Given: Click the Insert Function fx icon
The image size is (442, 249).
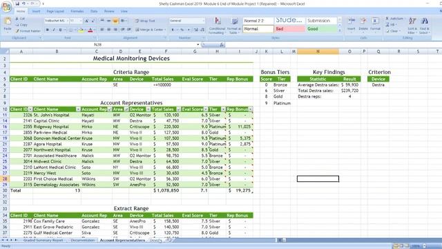Looking at the screenshot, I should tap(222, 44).
